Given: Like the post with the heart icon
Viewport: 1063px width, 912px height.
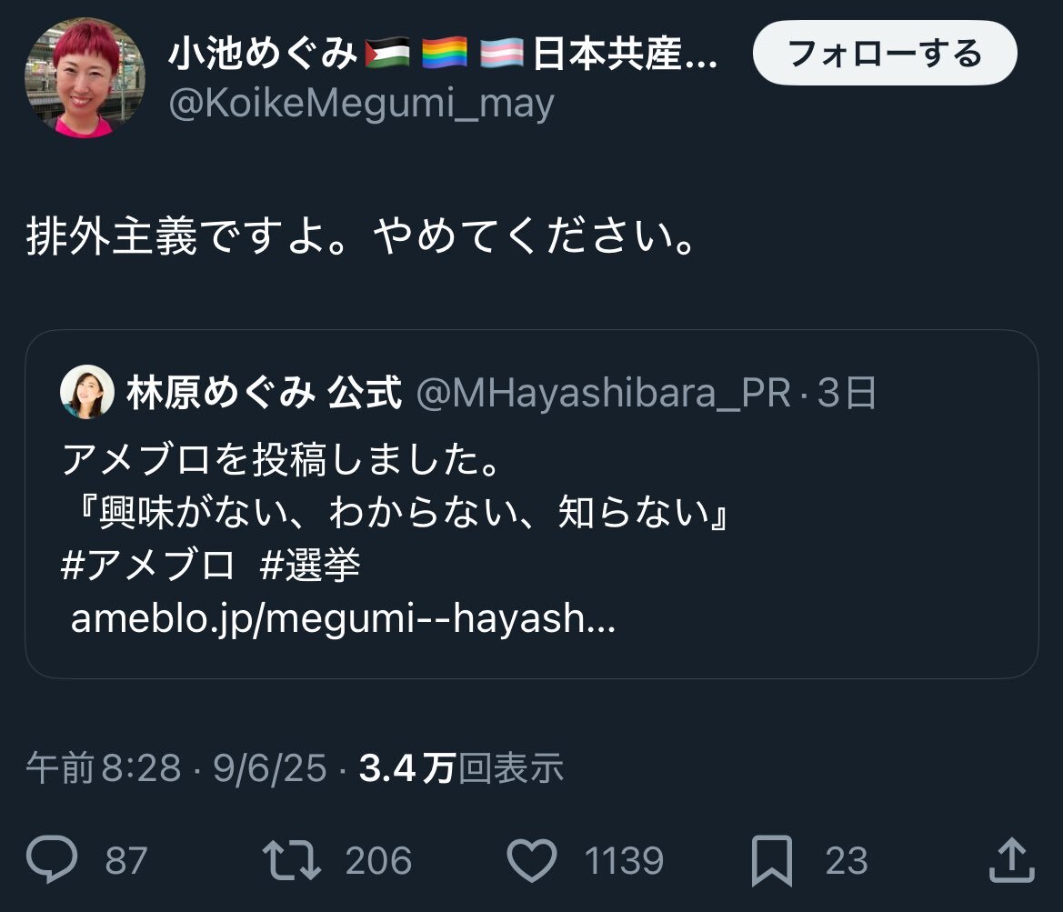Looking at the screenshot, I should point(532,860).
